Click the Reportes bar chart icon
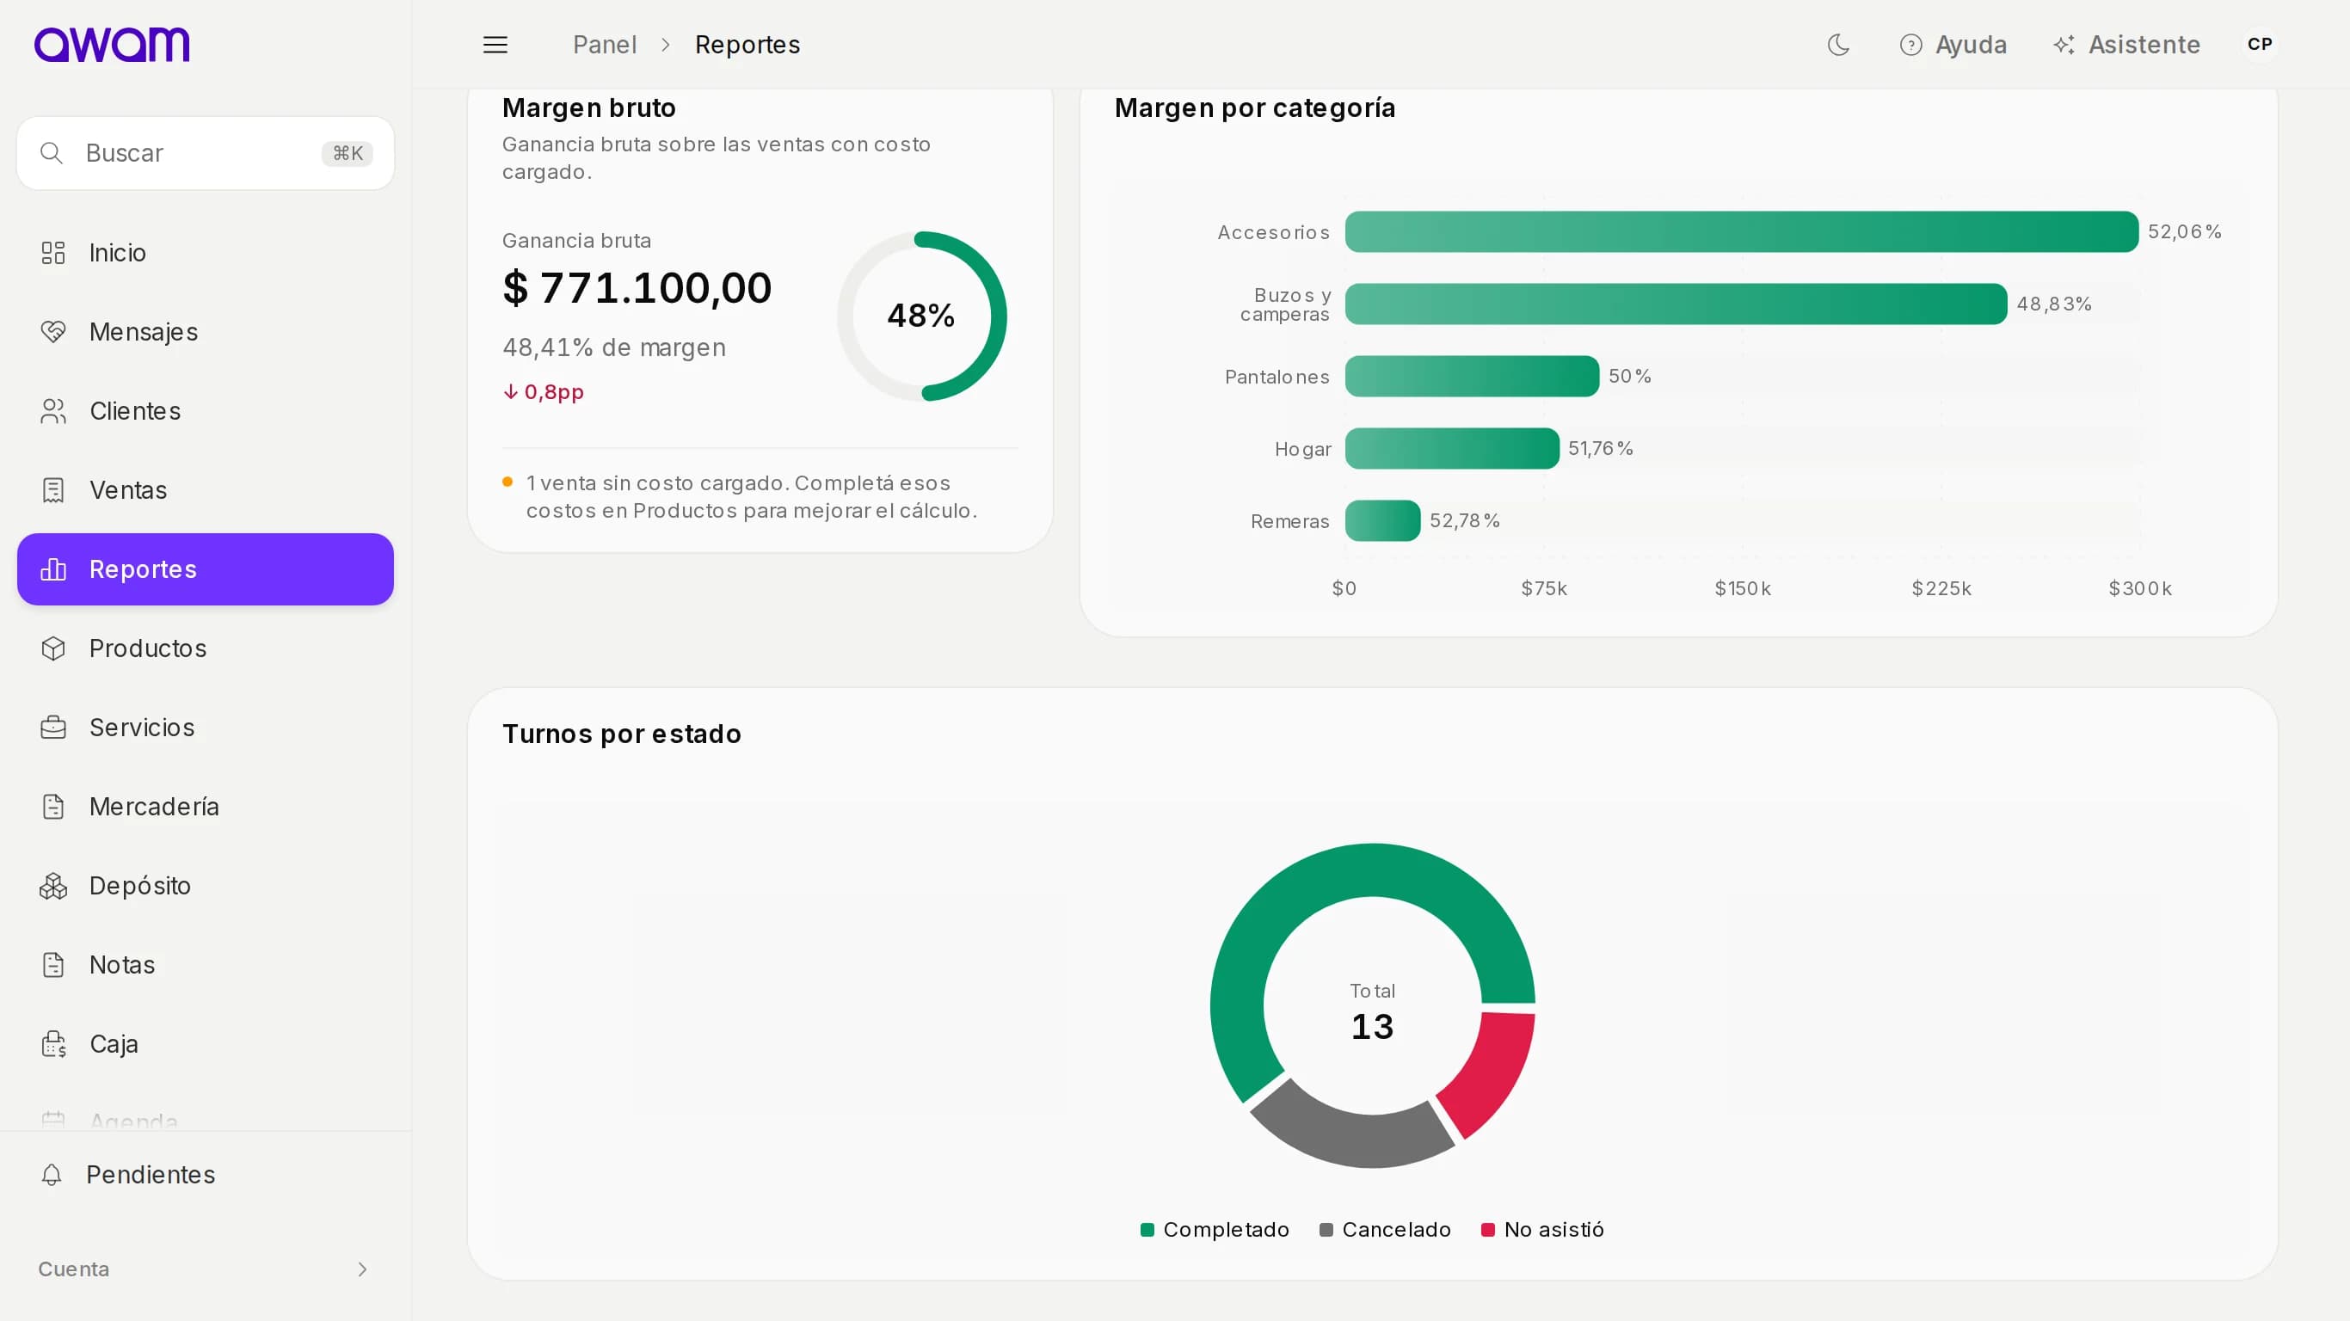The width and height of the screenshot is (2350, 1321). coord(53,569)
